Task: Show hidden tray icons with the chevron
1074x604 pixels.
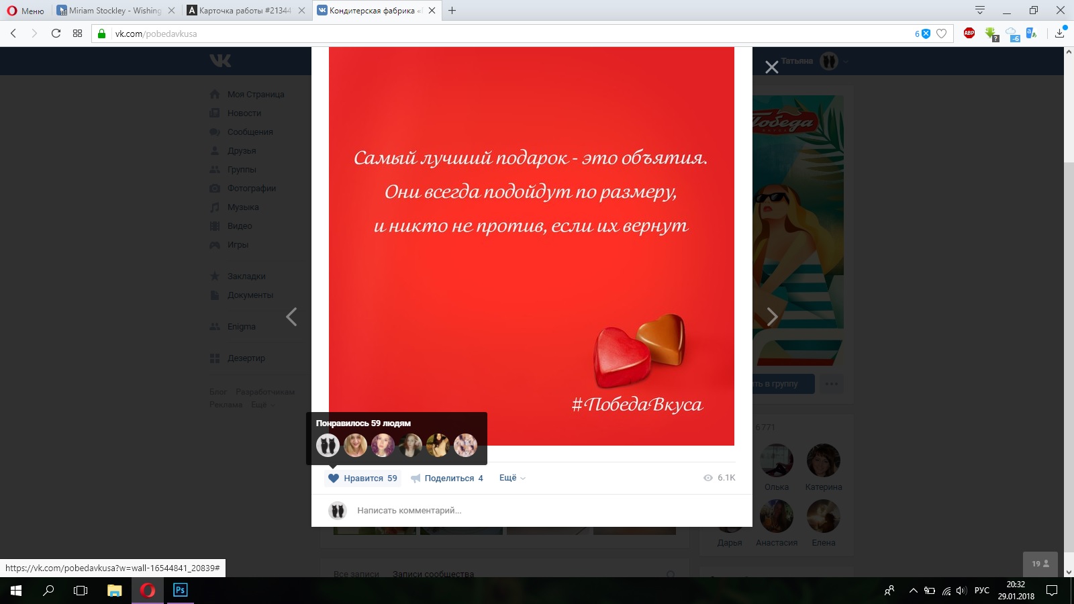Action: click(x=913, y=591)
